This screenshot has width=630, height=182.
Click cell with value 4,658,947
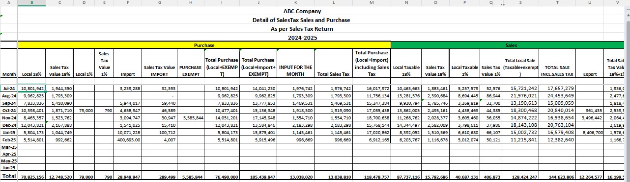coord(128,111)
